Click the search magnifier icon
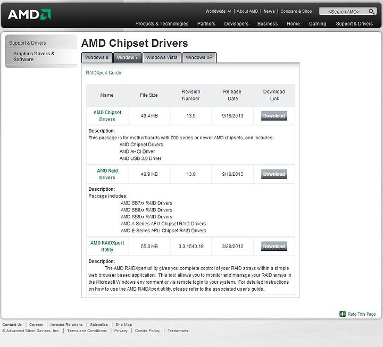Viewport: 383px width, 347px height. point(371,12)
